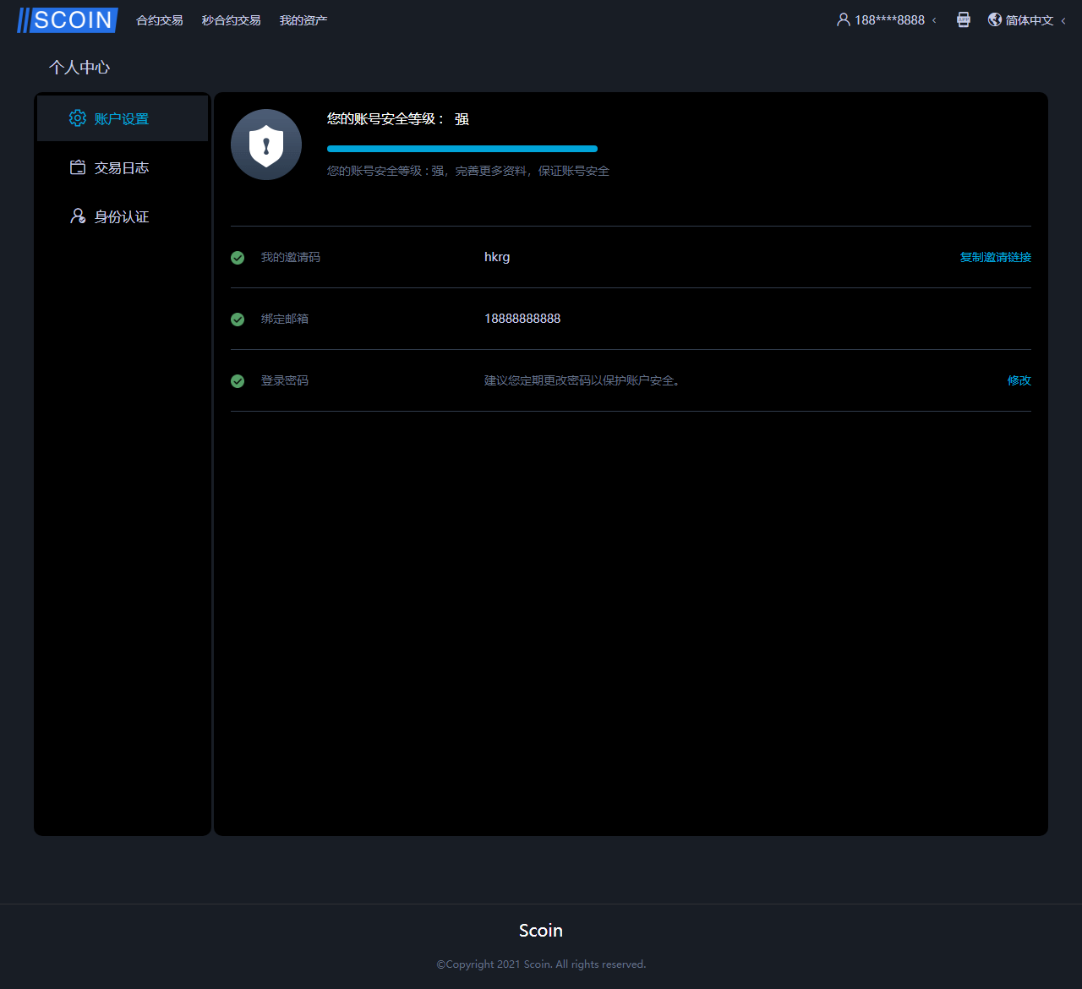Click the globe language icon

click(x=995, y=19)
